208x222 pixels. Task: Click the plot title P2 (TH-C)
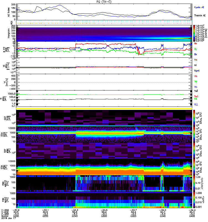[104, 2]
